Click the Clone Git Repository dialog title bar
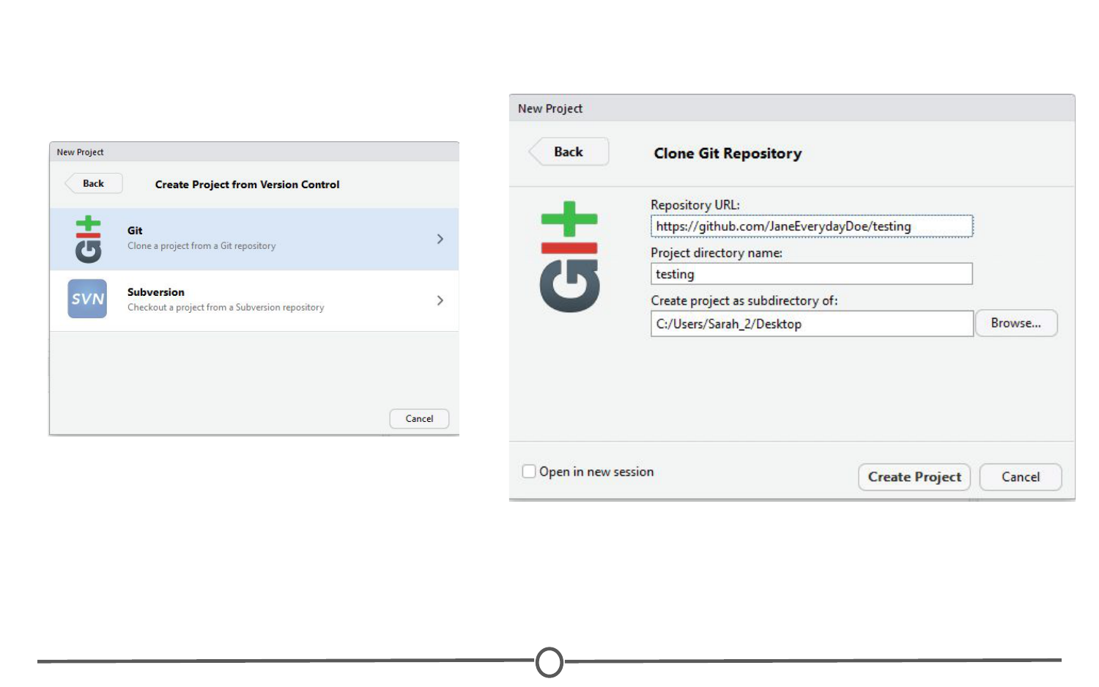 tap(791, 108)
